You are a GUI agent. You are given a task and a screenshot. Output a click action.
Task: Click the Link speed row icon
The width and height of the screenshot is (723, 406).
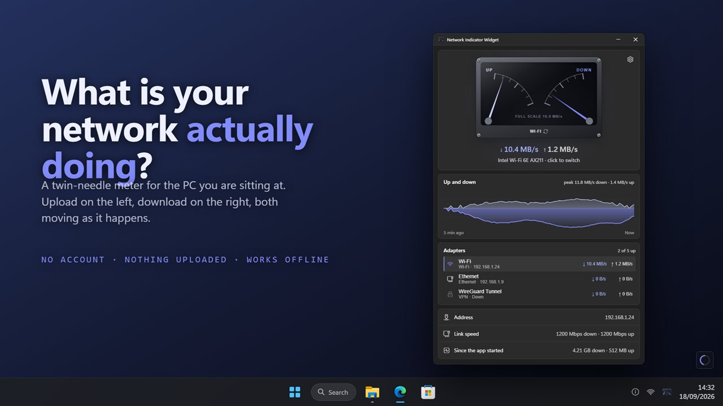tap(446, 334)
